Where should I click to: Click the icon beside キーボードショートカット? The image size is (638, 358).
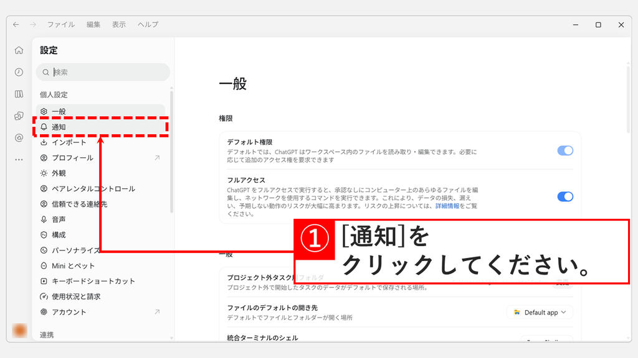point(44,282)
